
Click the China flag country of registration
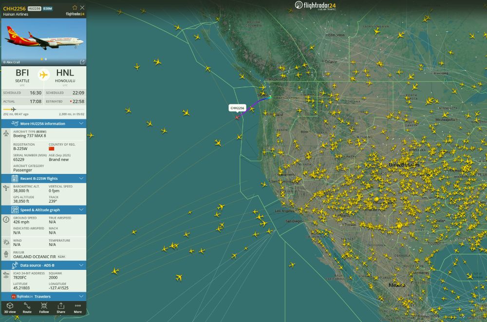(52, 149)
